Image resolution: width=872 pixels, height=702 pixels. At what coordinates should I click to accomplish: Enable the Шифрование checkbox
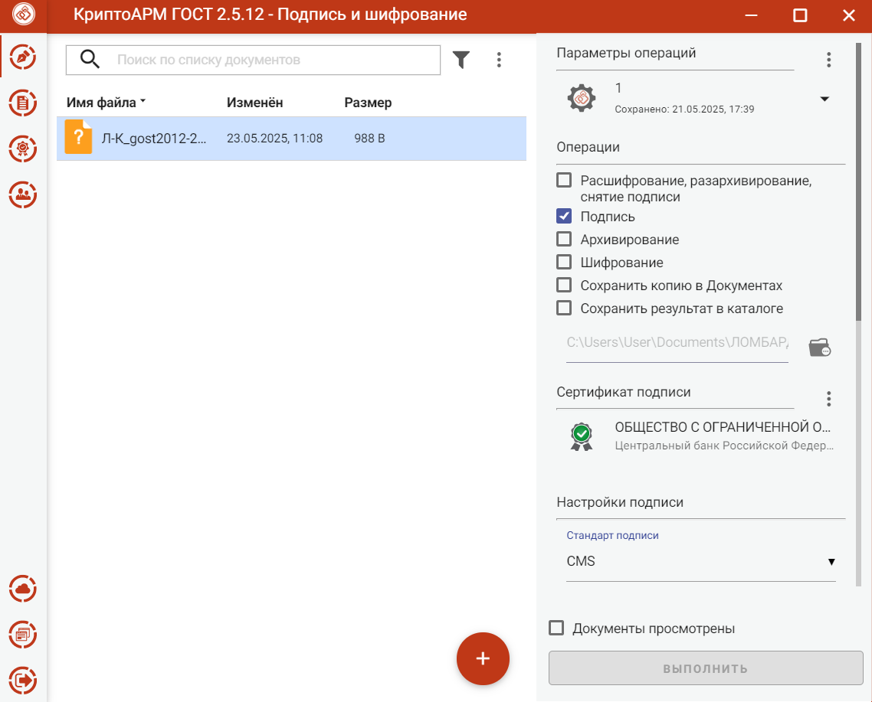tap(564, 262)
